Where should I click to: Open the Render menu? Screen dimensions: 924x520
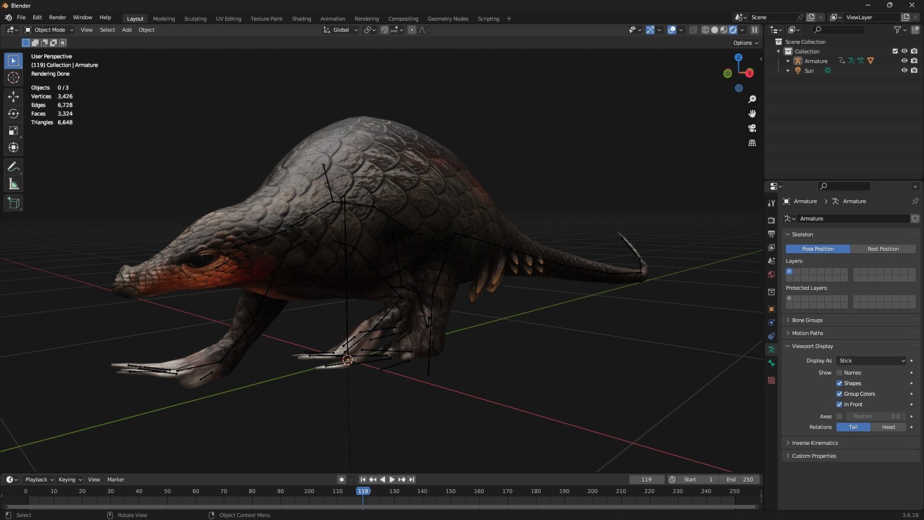coord(57,17)
